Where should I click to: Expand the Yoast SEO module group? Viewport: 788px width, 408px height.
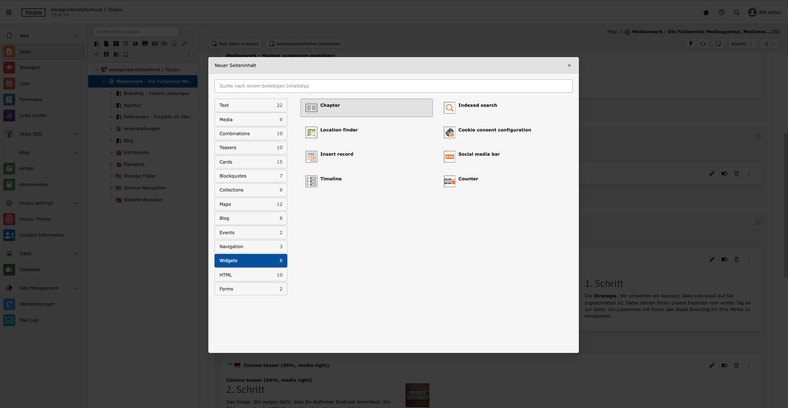pyautogui.click(x=76, y=134)
